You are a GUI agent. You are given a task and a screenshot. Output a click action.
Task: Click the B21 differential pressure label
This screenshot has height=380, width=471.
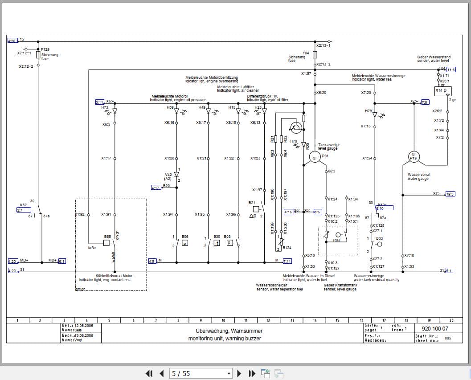252,203
